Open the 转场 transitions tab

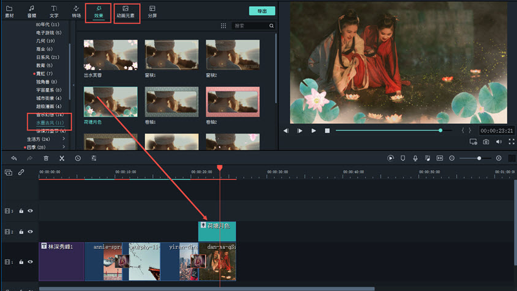click(x=76, y=11)
